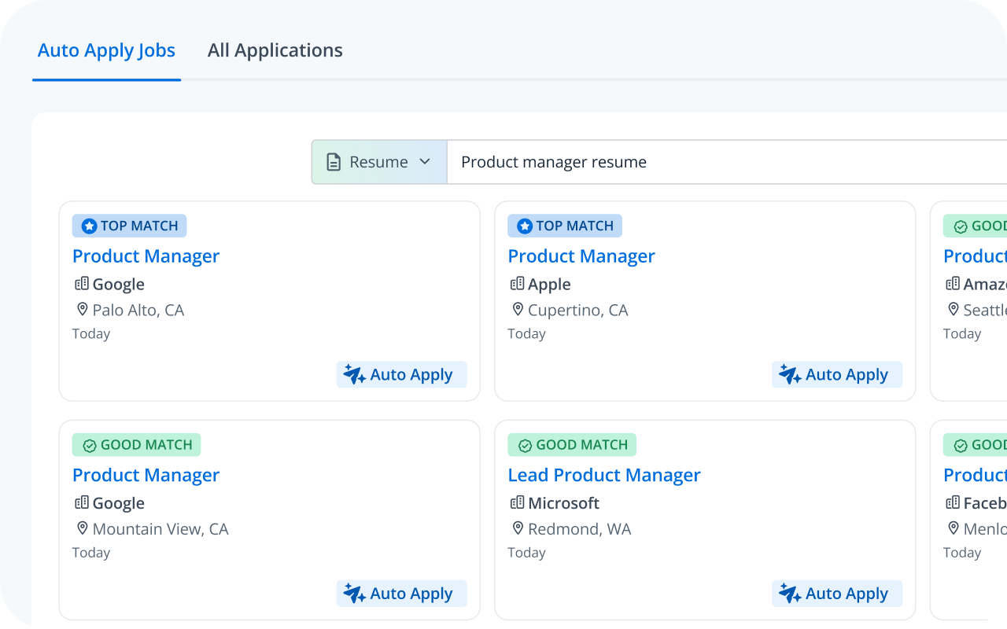Click sparkle plane icon on Microsoft Auto Apply
Image resolution: width=1007 pixels, height=629 pixels.
(x=790, y=594)
